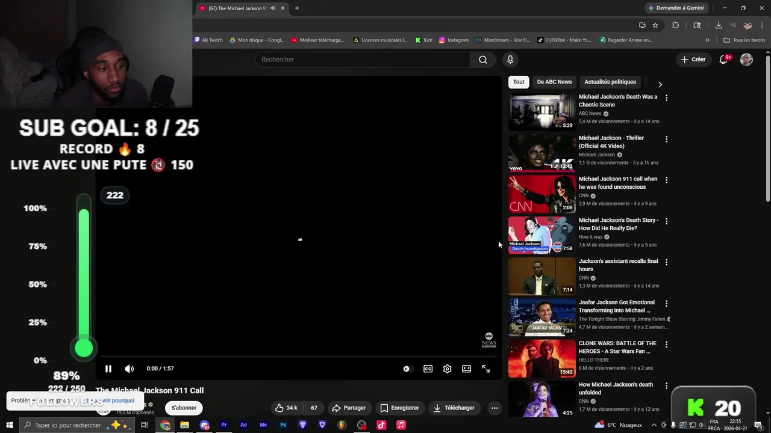Open Premiere Pro from the taskbar
The width and height of the screenshot is (771, 433).
tap(224, 425)
